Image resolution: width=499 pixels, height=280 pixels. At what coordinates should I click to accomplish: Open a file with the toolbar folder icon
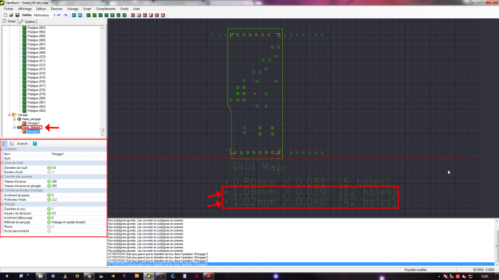click(x=12, y=15)
